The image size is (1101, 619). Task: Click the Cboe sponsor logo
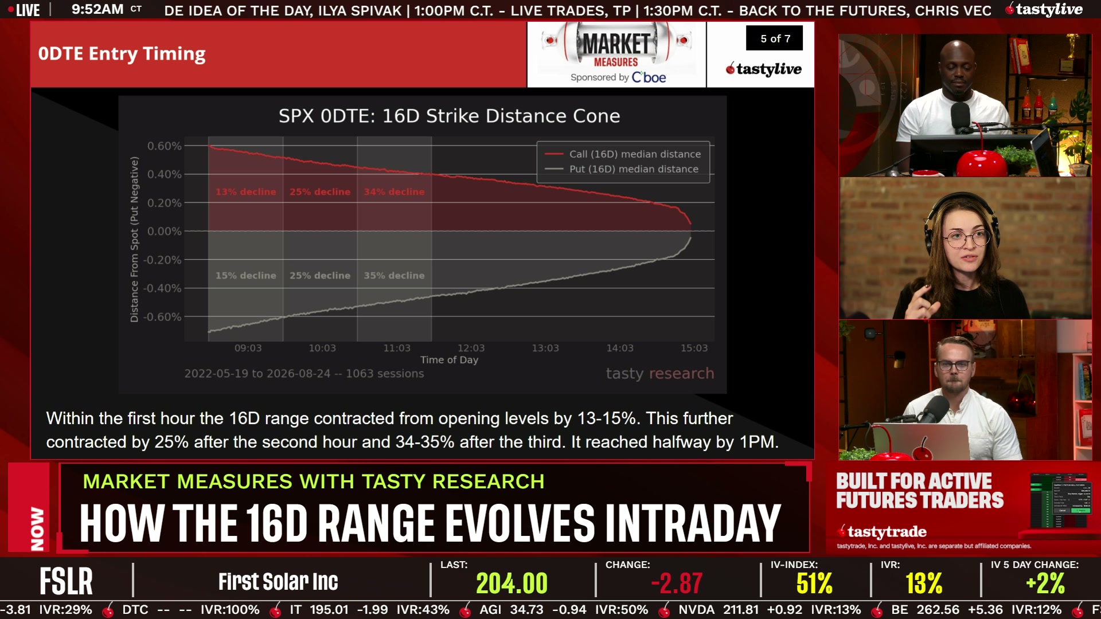[x=649, y=77]
